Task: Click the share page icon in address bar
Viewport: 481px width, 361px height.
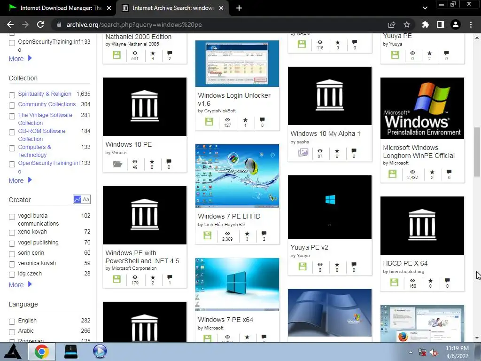Action: pos(392,24)
